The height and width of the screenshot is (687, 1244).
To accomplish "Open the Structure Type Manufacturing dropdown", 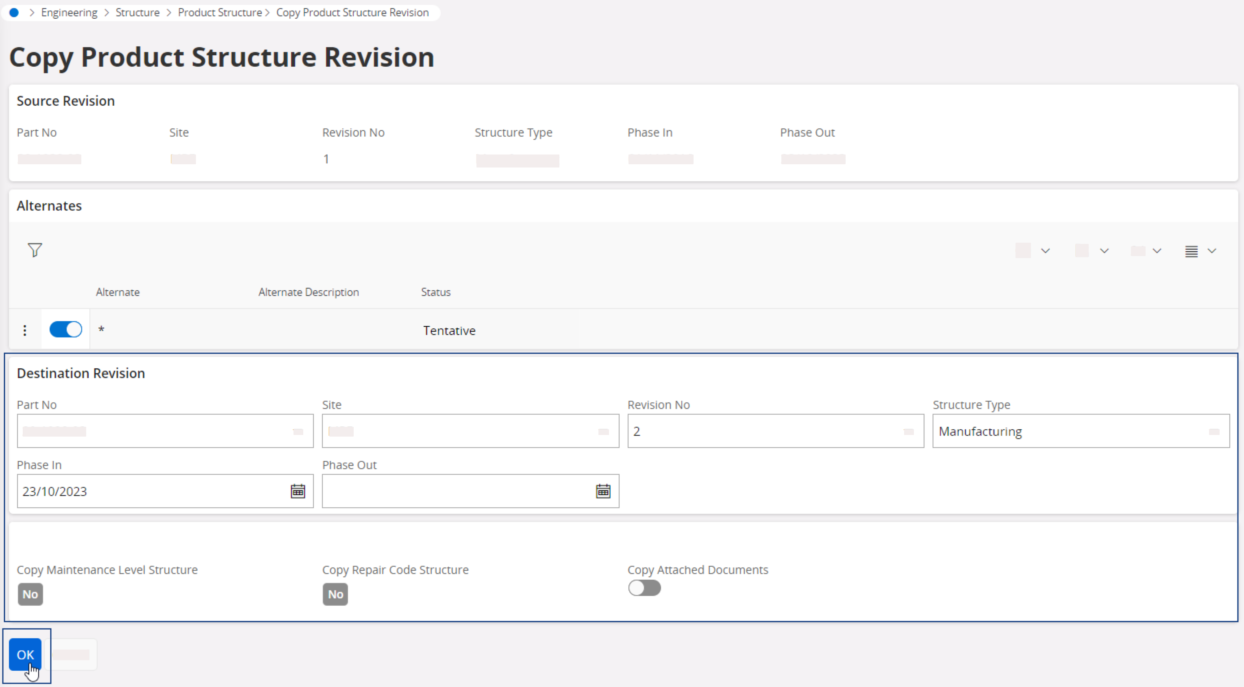I will [1214, 432].
